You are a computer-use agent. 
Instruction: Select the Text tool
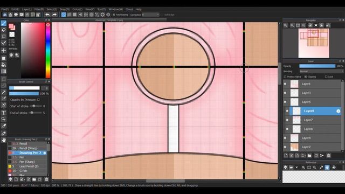(x=4, y=113)
